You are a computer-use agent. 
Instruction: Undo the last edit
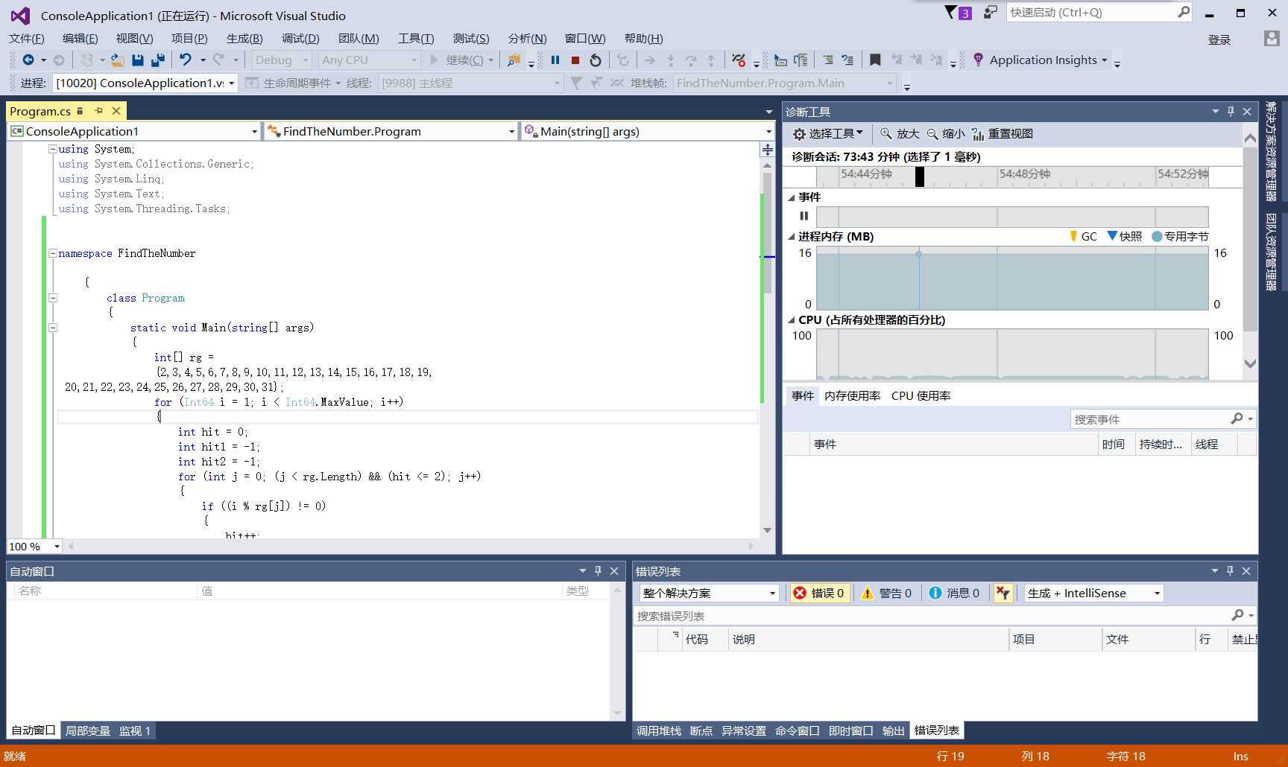186,60
